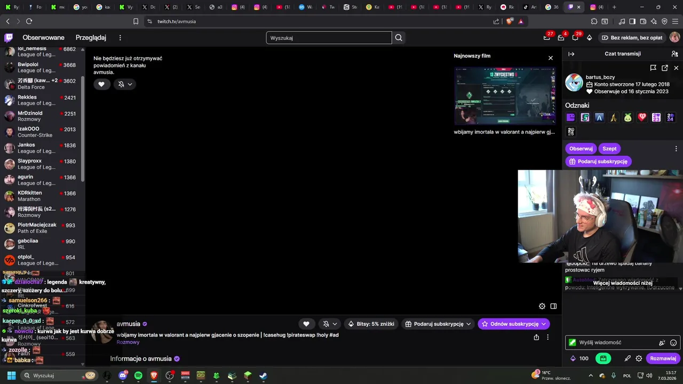Report bartus_bozy with the flag icon

653,68
